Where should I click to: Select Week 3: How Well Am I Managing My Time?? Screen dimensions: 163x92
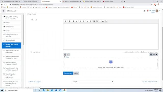(11, 57)
